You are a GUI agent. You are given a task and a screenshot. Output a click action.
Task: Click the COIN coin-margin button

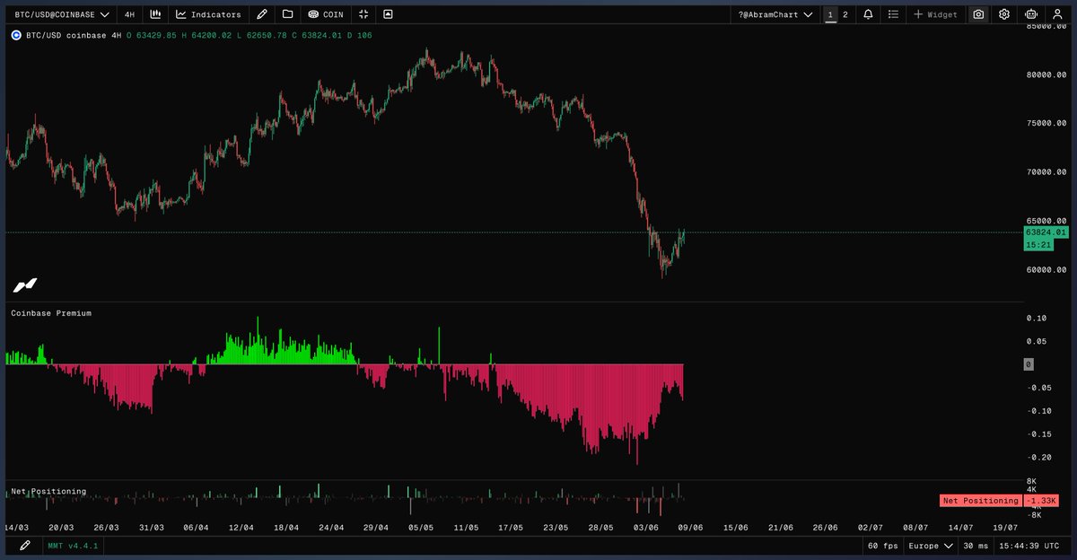[x=326, y=14]
